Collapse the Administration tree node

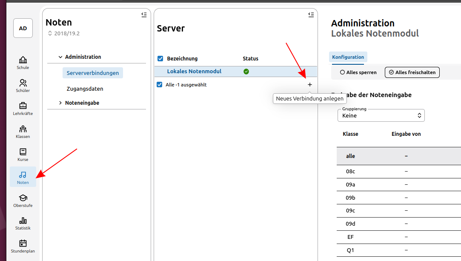point(61,57)
